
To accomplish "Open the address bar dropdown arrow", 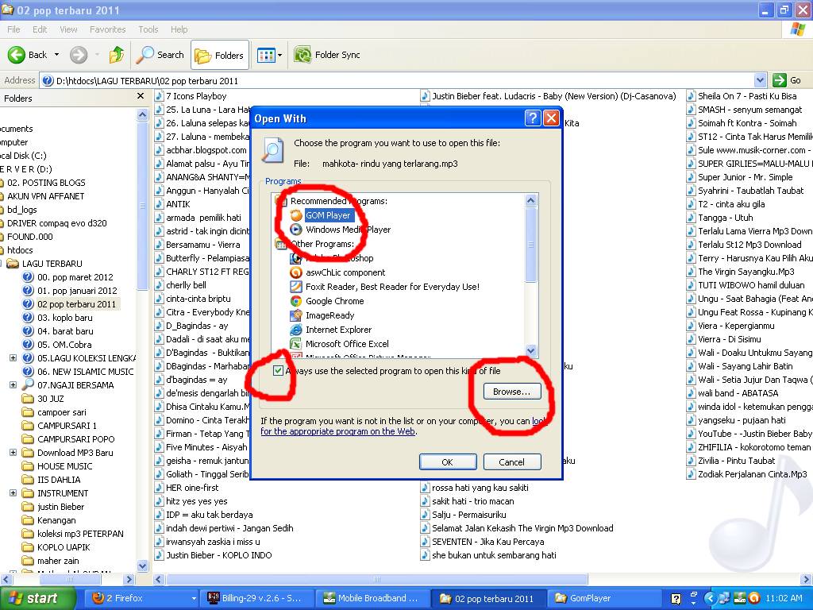I will [760, 80].
